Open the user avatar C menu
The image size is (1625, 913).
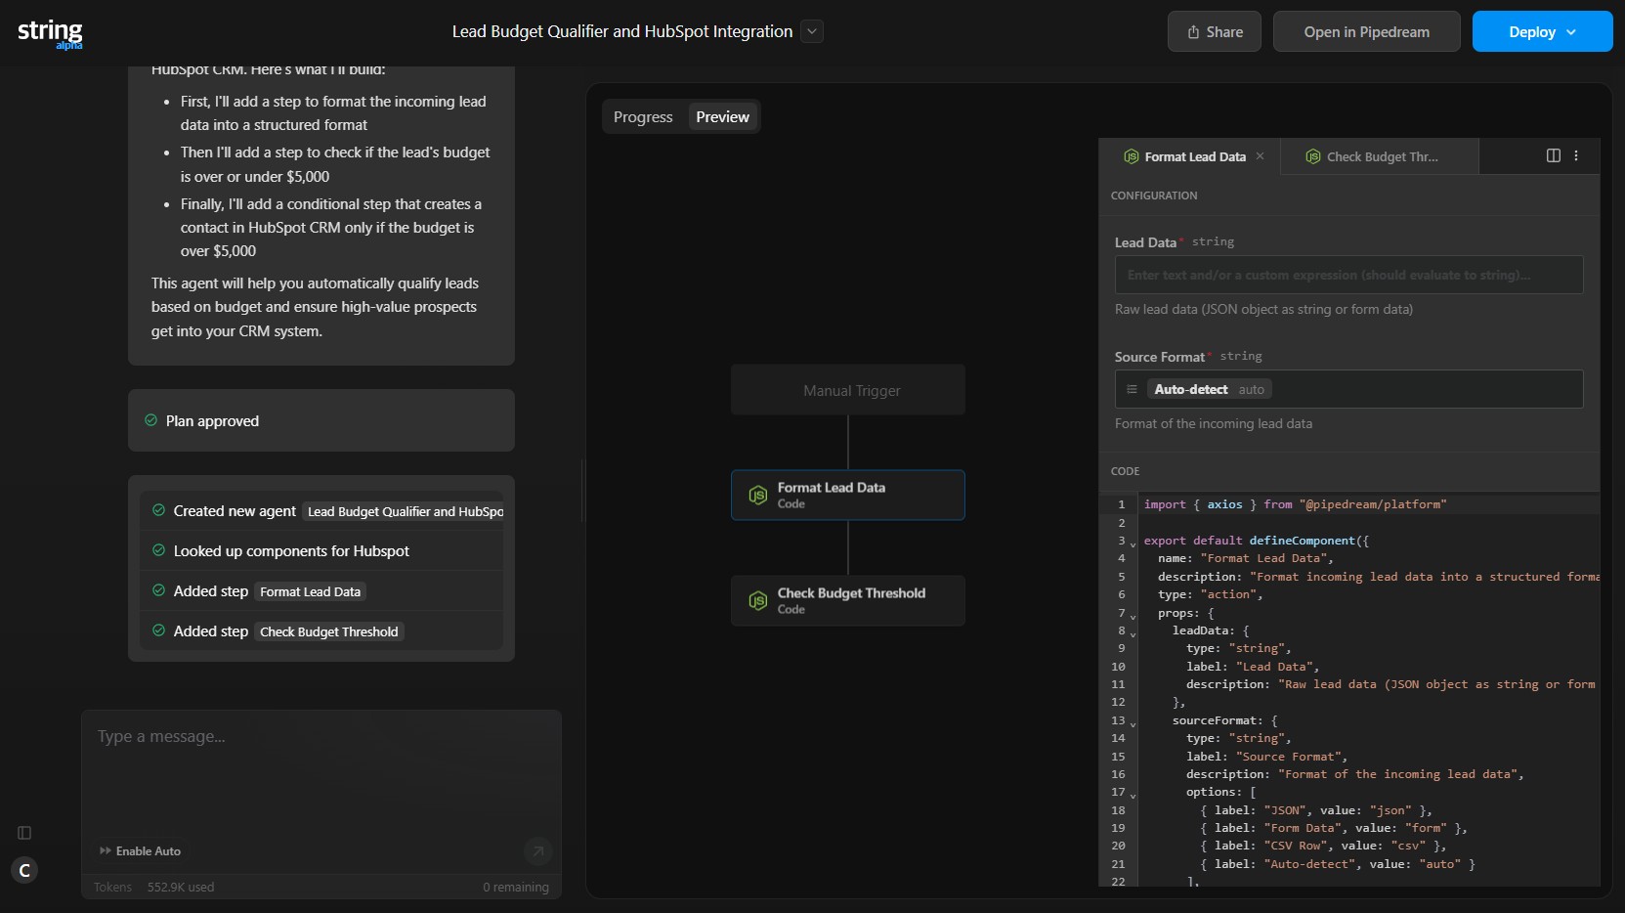(x=24, y=870)
